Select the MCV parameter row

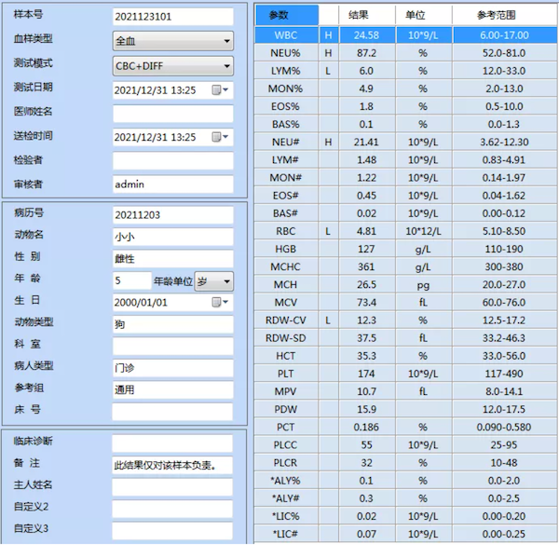point(405,303)
